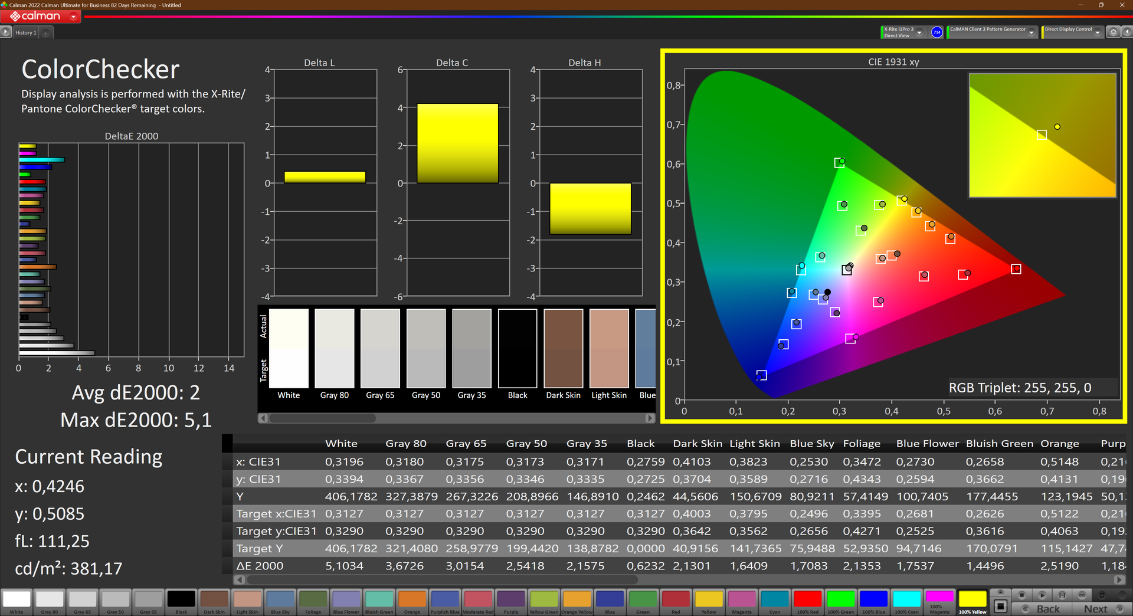Screen dimensions: 1133x616
Task: Start reading with the play icon
Action: pyautogui.click(x=1042, y=595)
